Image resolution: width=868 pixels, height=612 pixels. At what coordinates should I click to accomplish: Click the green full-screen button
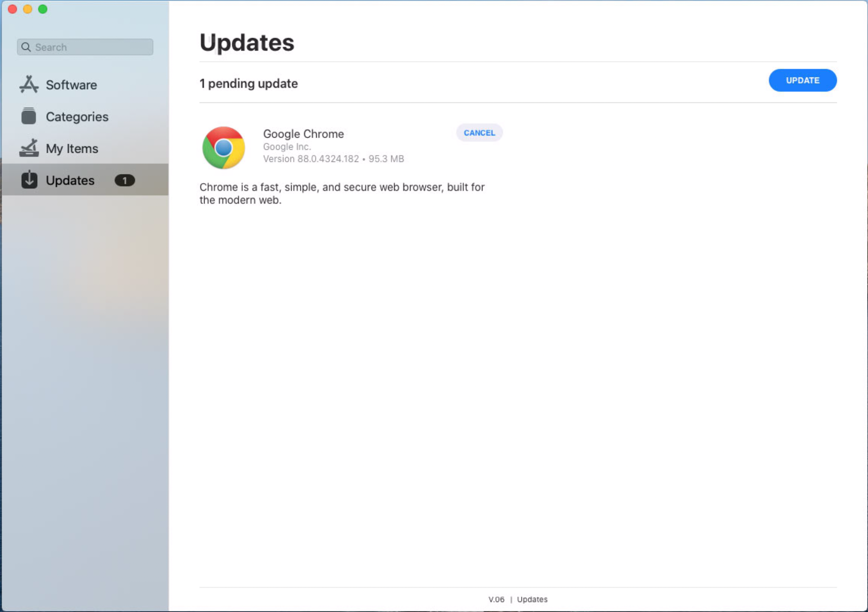(x=43, y=9)
